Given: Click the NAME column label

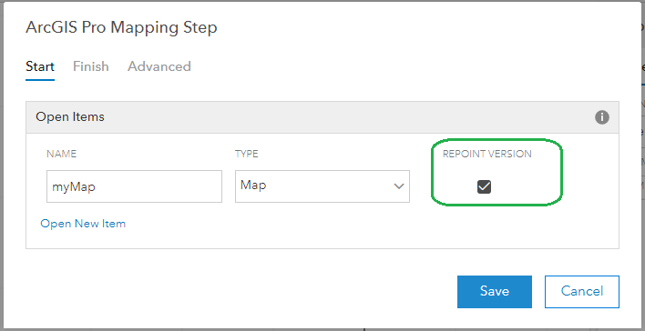Looking at the screenshot, I should (62, 154).
